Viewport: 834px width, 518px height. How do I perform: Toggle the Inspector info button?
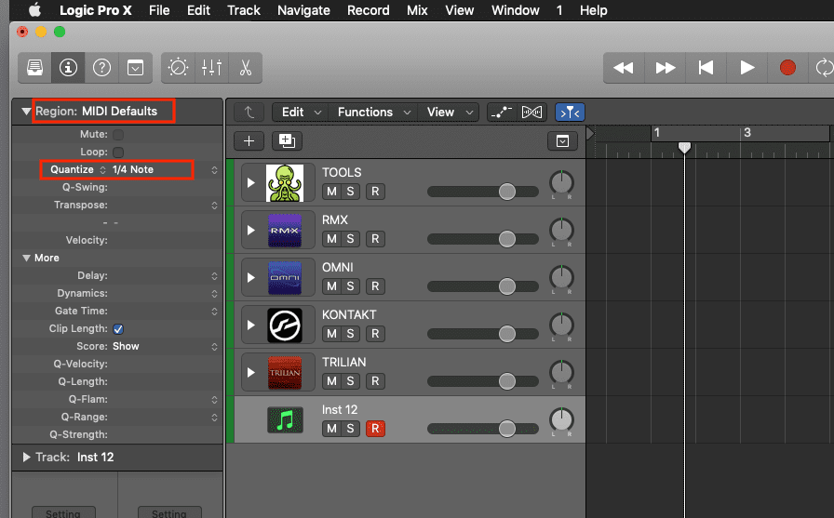pos(68,68)
